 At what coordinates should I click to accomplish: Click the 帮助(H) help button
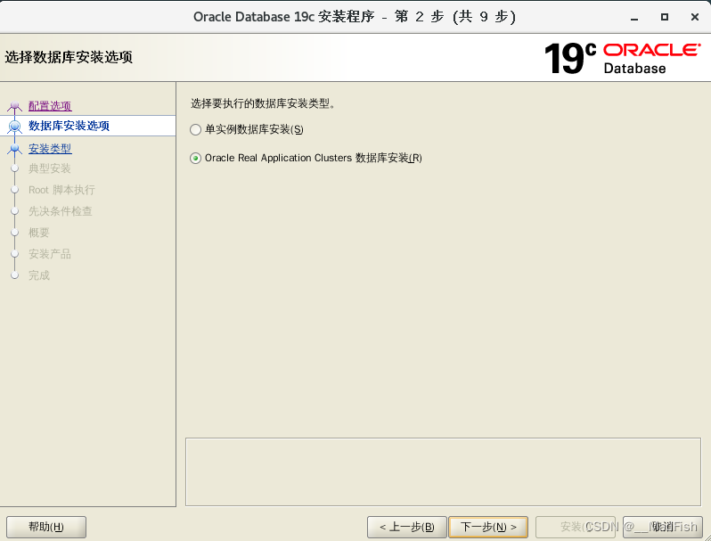[46, 527]
